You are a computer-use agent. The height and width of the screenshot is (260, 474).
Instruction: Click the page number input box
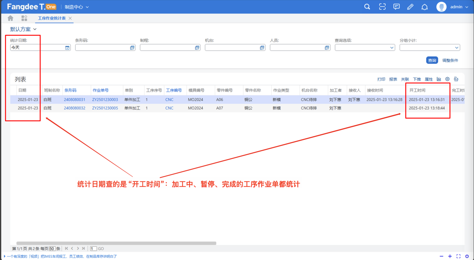click(93, 249)
